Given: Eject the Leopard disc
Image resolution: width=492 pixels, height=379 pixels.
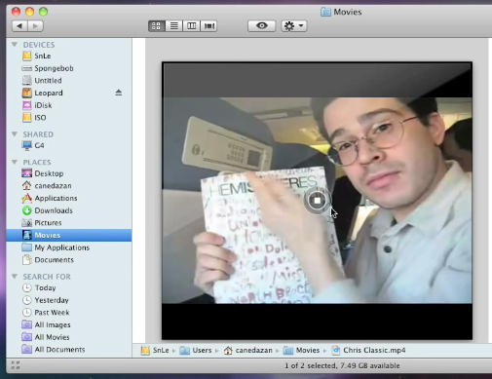Looking at the screenshot, I should point(119,93).
